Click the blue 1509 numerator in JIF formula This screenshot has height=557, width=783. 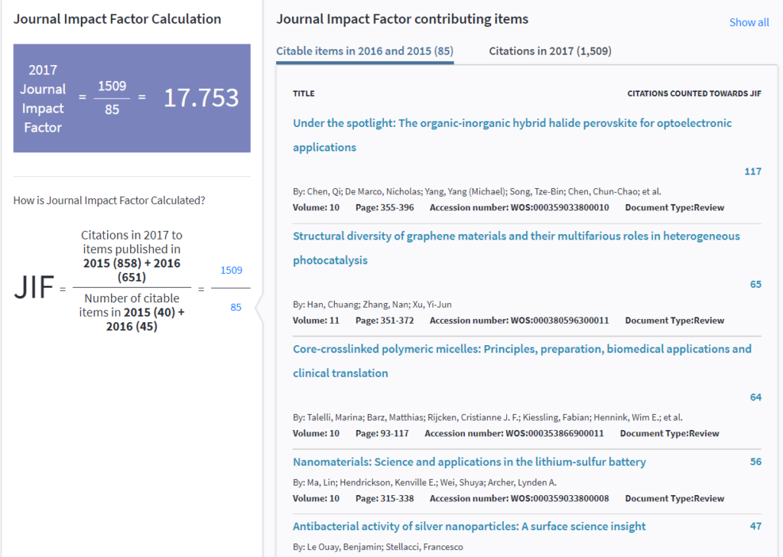click(x=231, y=270)
